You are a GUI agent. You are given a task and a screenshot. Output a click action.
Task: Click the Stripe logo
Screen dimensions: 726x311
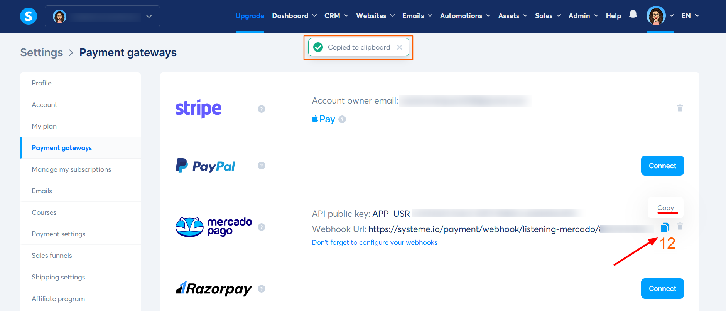[198, 109]
